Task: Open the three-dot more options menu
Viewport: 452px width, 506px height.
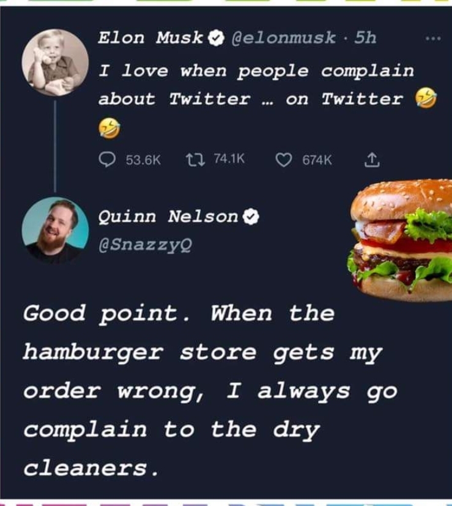Action: pos(433,39)
